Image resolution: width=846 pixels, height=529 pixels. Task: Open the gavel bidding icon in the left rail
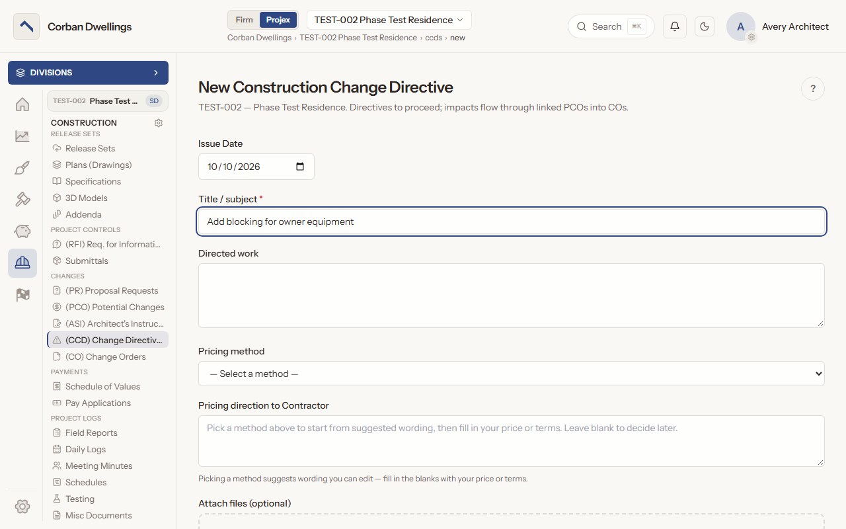[22, 200]
